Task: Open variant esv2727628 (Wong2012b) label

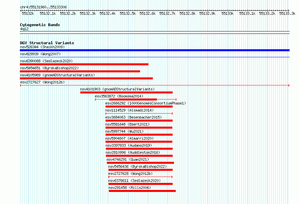Action: coord(130,174)
